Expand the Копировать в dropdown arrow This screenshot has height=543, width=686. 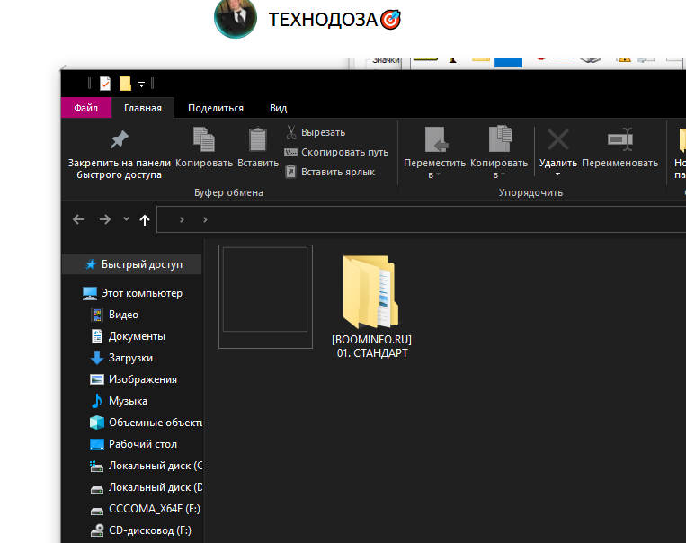503,175
